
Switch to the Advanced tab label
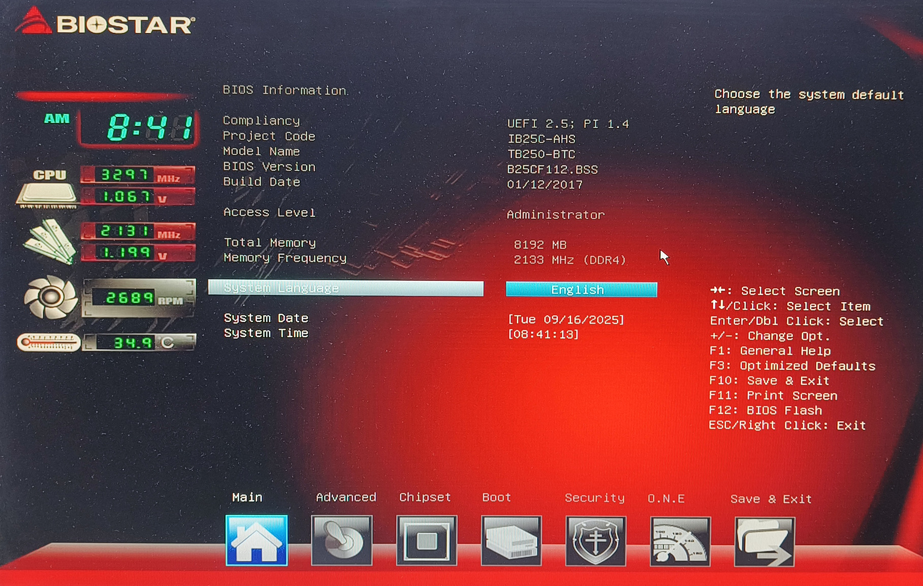click(x=346, y=497)
